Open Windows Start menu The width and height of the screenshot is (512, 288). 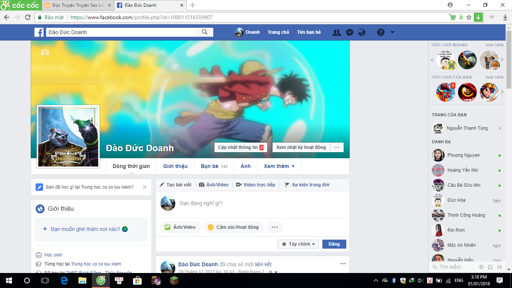[9, 280]
